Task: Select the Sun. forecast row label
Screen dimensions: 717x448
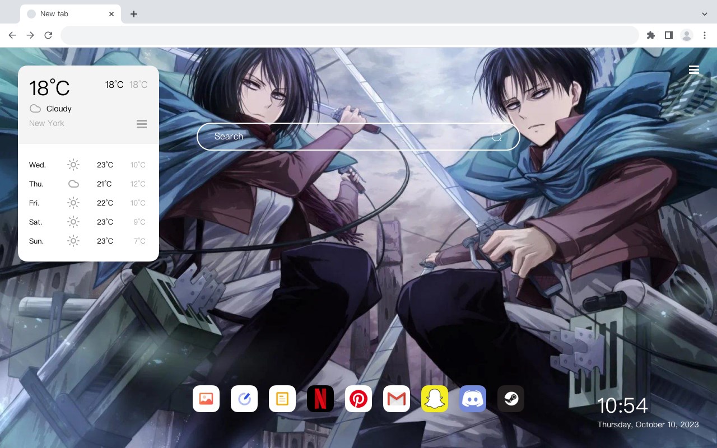Action: coord(36,241)
